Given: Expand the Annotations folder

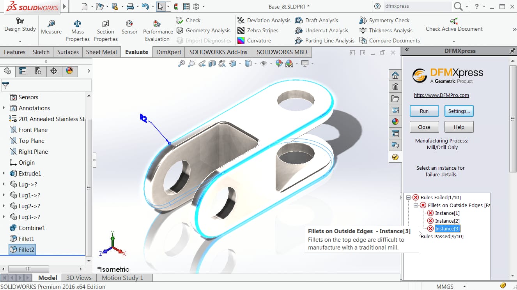Looking at the screenshot, I should (4, 108).
